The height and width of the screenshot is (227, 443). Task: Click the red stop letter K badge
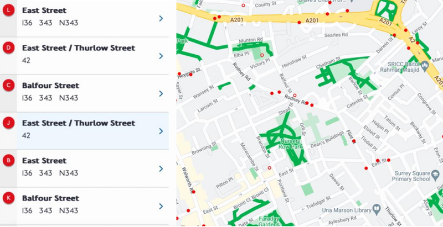point(8,198)
